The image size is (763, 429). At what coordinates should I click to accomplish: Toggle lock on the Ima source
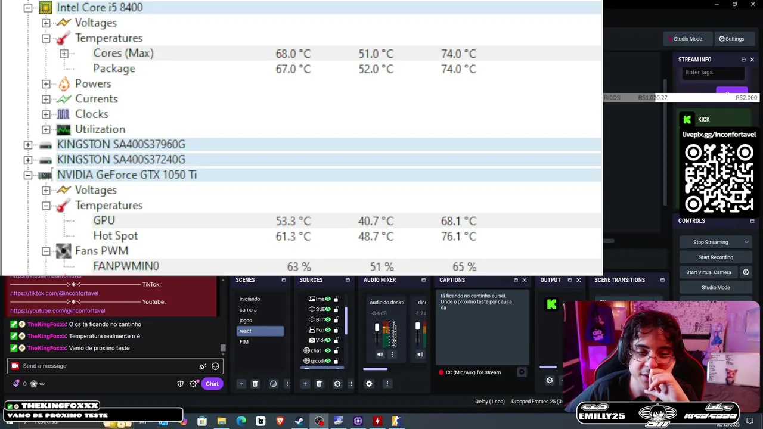click(336, 299)
